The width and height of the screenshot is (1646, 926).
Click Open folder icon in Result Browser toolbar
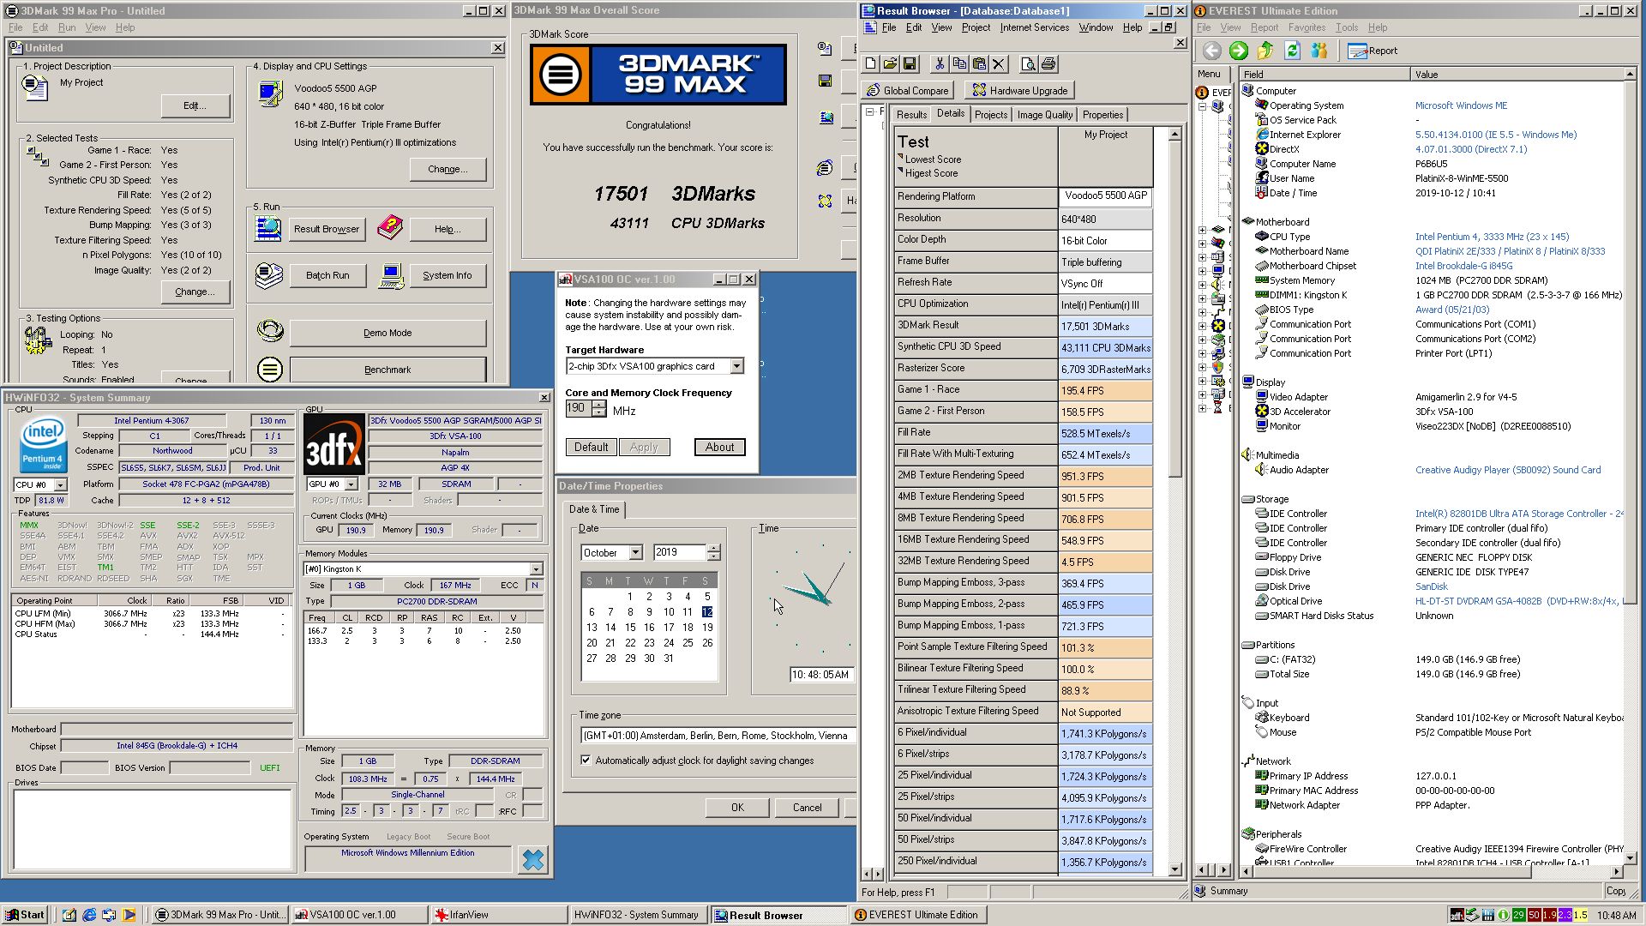[890, 63]
